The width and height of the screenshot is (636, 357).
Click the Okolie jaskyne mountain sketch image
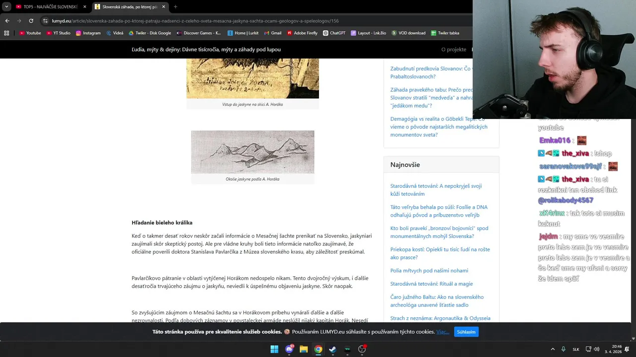[252, 152]
